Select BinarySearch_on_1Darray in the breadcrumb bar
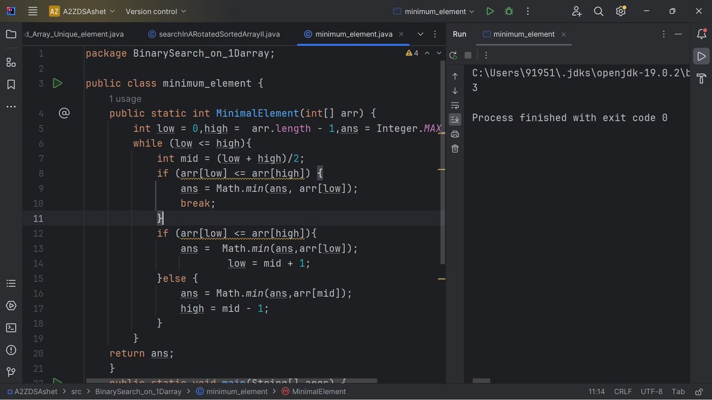Viewport: 712px width, 400px height. (x=137, y=391)
